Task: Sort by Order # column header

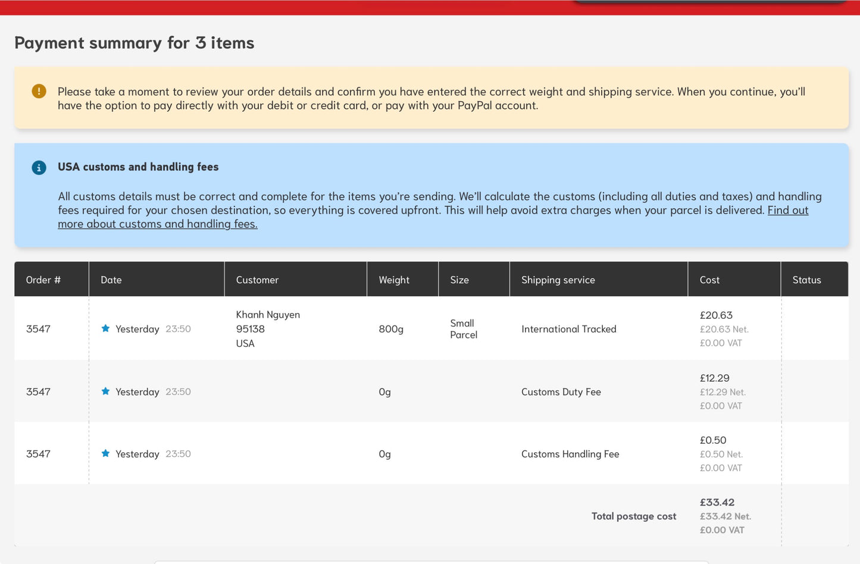Action: [x=43, y=280]
